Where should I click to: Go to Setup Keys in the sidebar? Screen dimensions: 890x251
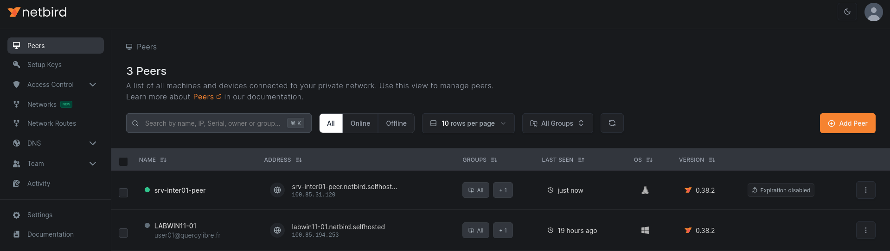click(x=45, y=65)
